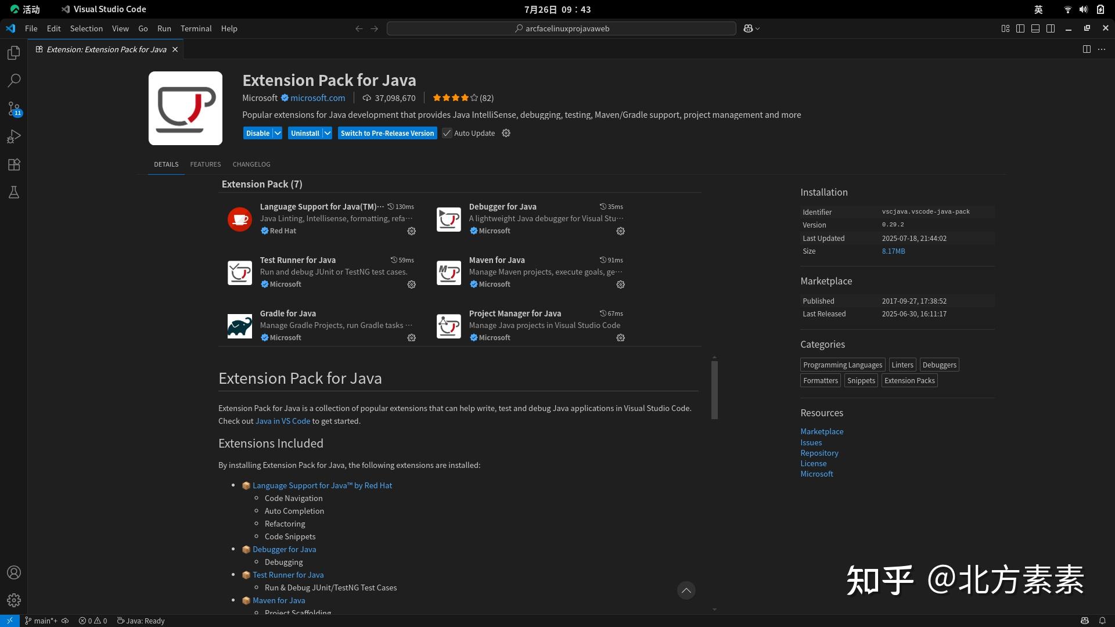Viewport: 1115px width, 627px height.
Task: Open the Search view icon
Action: 13,80
